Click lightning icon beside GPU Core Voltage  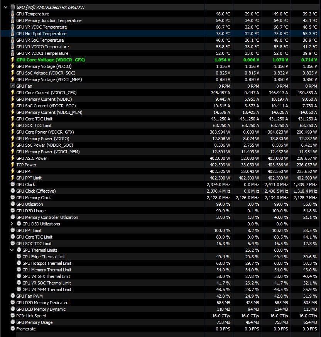[x=12, y=60]
